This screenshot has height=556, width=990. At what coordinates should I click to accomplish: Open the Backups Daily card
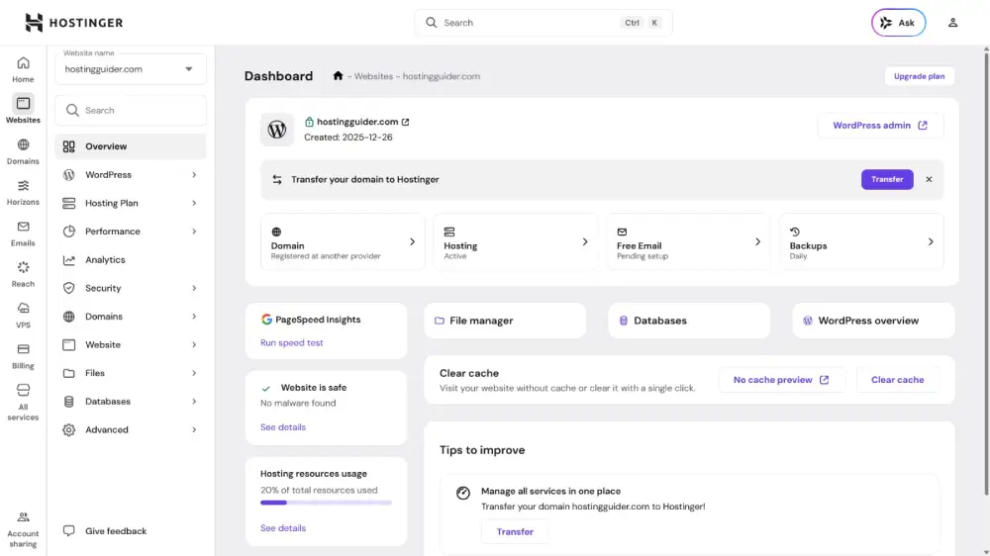(x=861, y=241)
